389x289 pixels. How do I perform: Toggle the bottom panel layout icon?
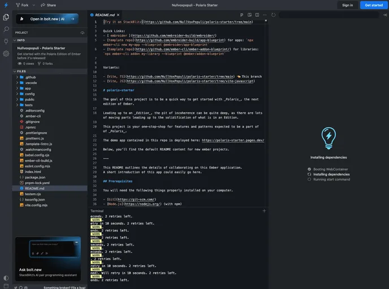tap(6, 286)
